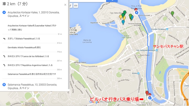The height and width of the screenshot is (106, 189).
Task: Click the Alderdi Eder Parkea label
Action: pos(126,37)
